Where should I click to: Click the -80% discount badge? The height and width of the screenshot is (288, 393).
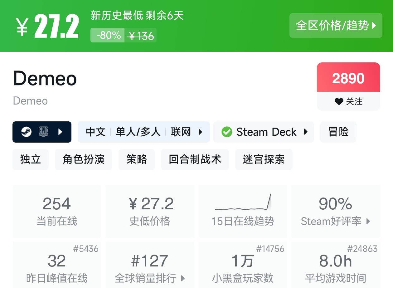pos(108,35)
